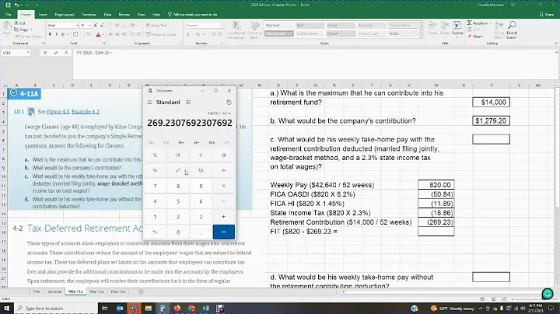Open Firefox from the taskbar
Screen dimensions: 560x314
click(177, 308)
